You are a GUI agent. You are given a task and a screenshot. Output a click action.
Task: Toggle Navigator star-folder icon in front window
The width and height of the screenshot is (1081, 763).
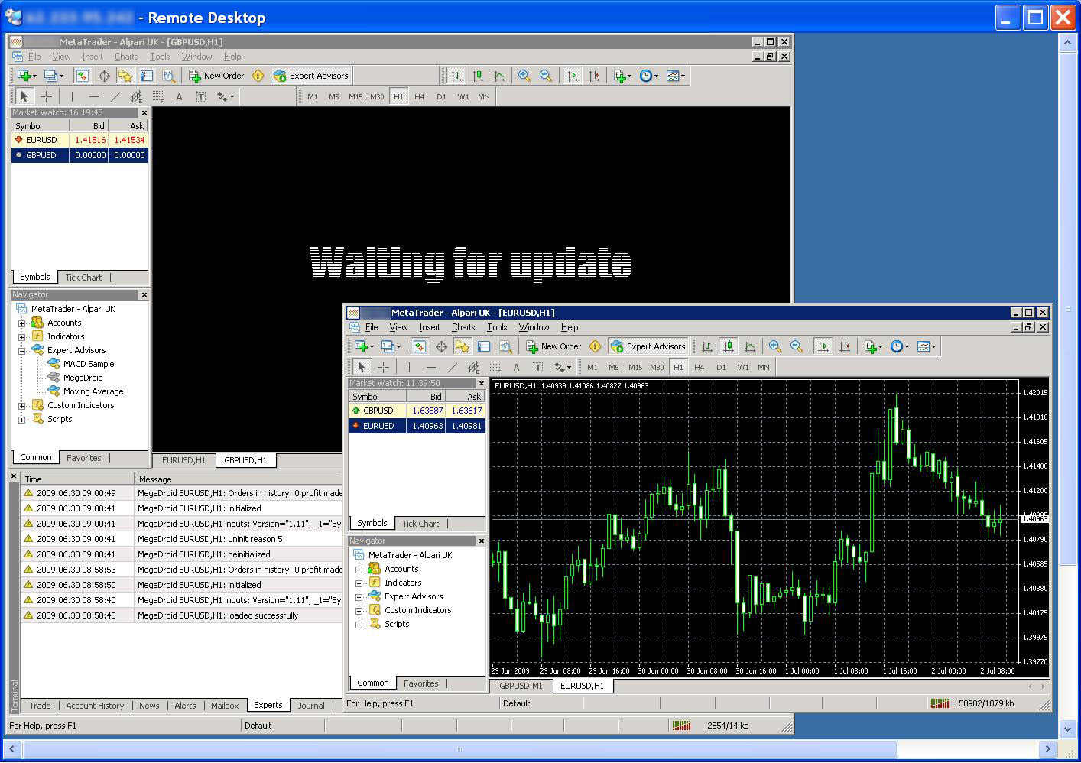point(463,346)
